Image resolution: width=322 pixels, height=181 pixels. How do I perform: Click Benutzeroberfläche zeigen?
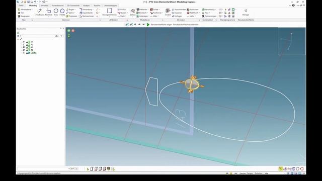point(161,25)
